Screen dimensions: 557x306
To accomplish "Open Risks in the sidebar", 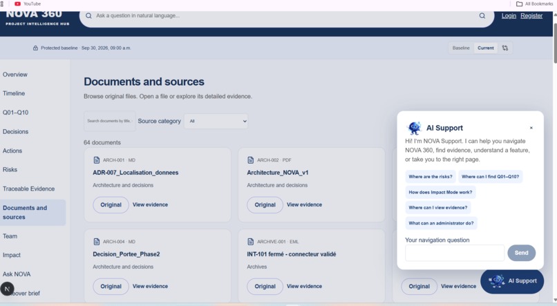I will click(x=10, y=170).
